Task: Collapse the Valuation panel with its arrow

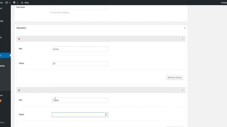Action: click(x=185, y=28)
